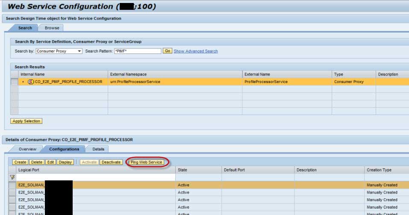
Task: Switch to the Search tab
Action: [25, 28]
